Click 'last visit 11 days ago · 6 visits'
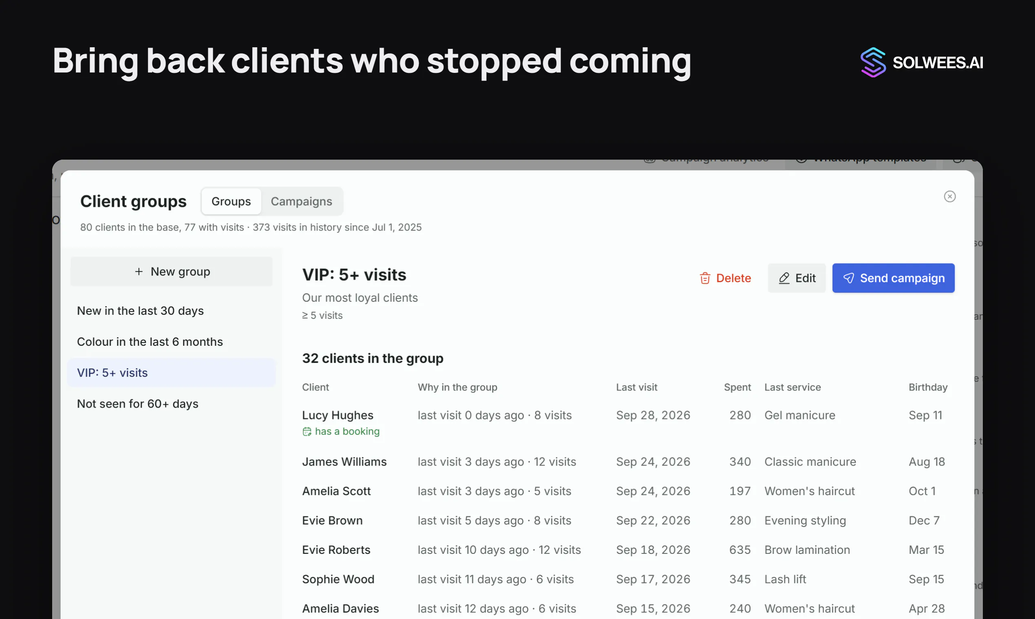 click(496, 579)
